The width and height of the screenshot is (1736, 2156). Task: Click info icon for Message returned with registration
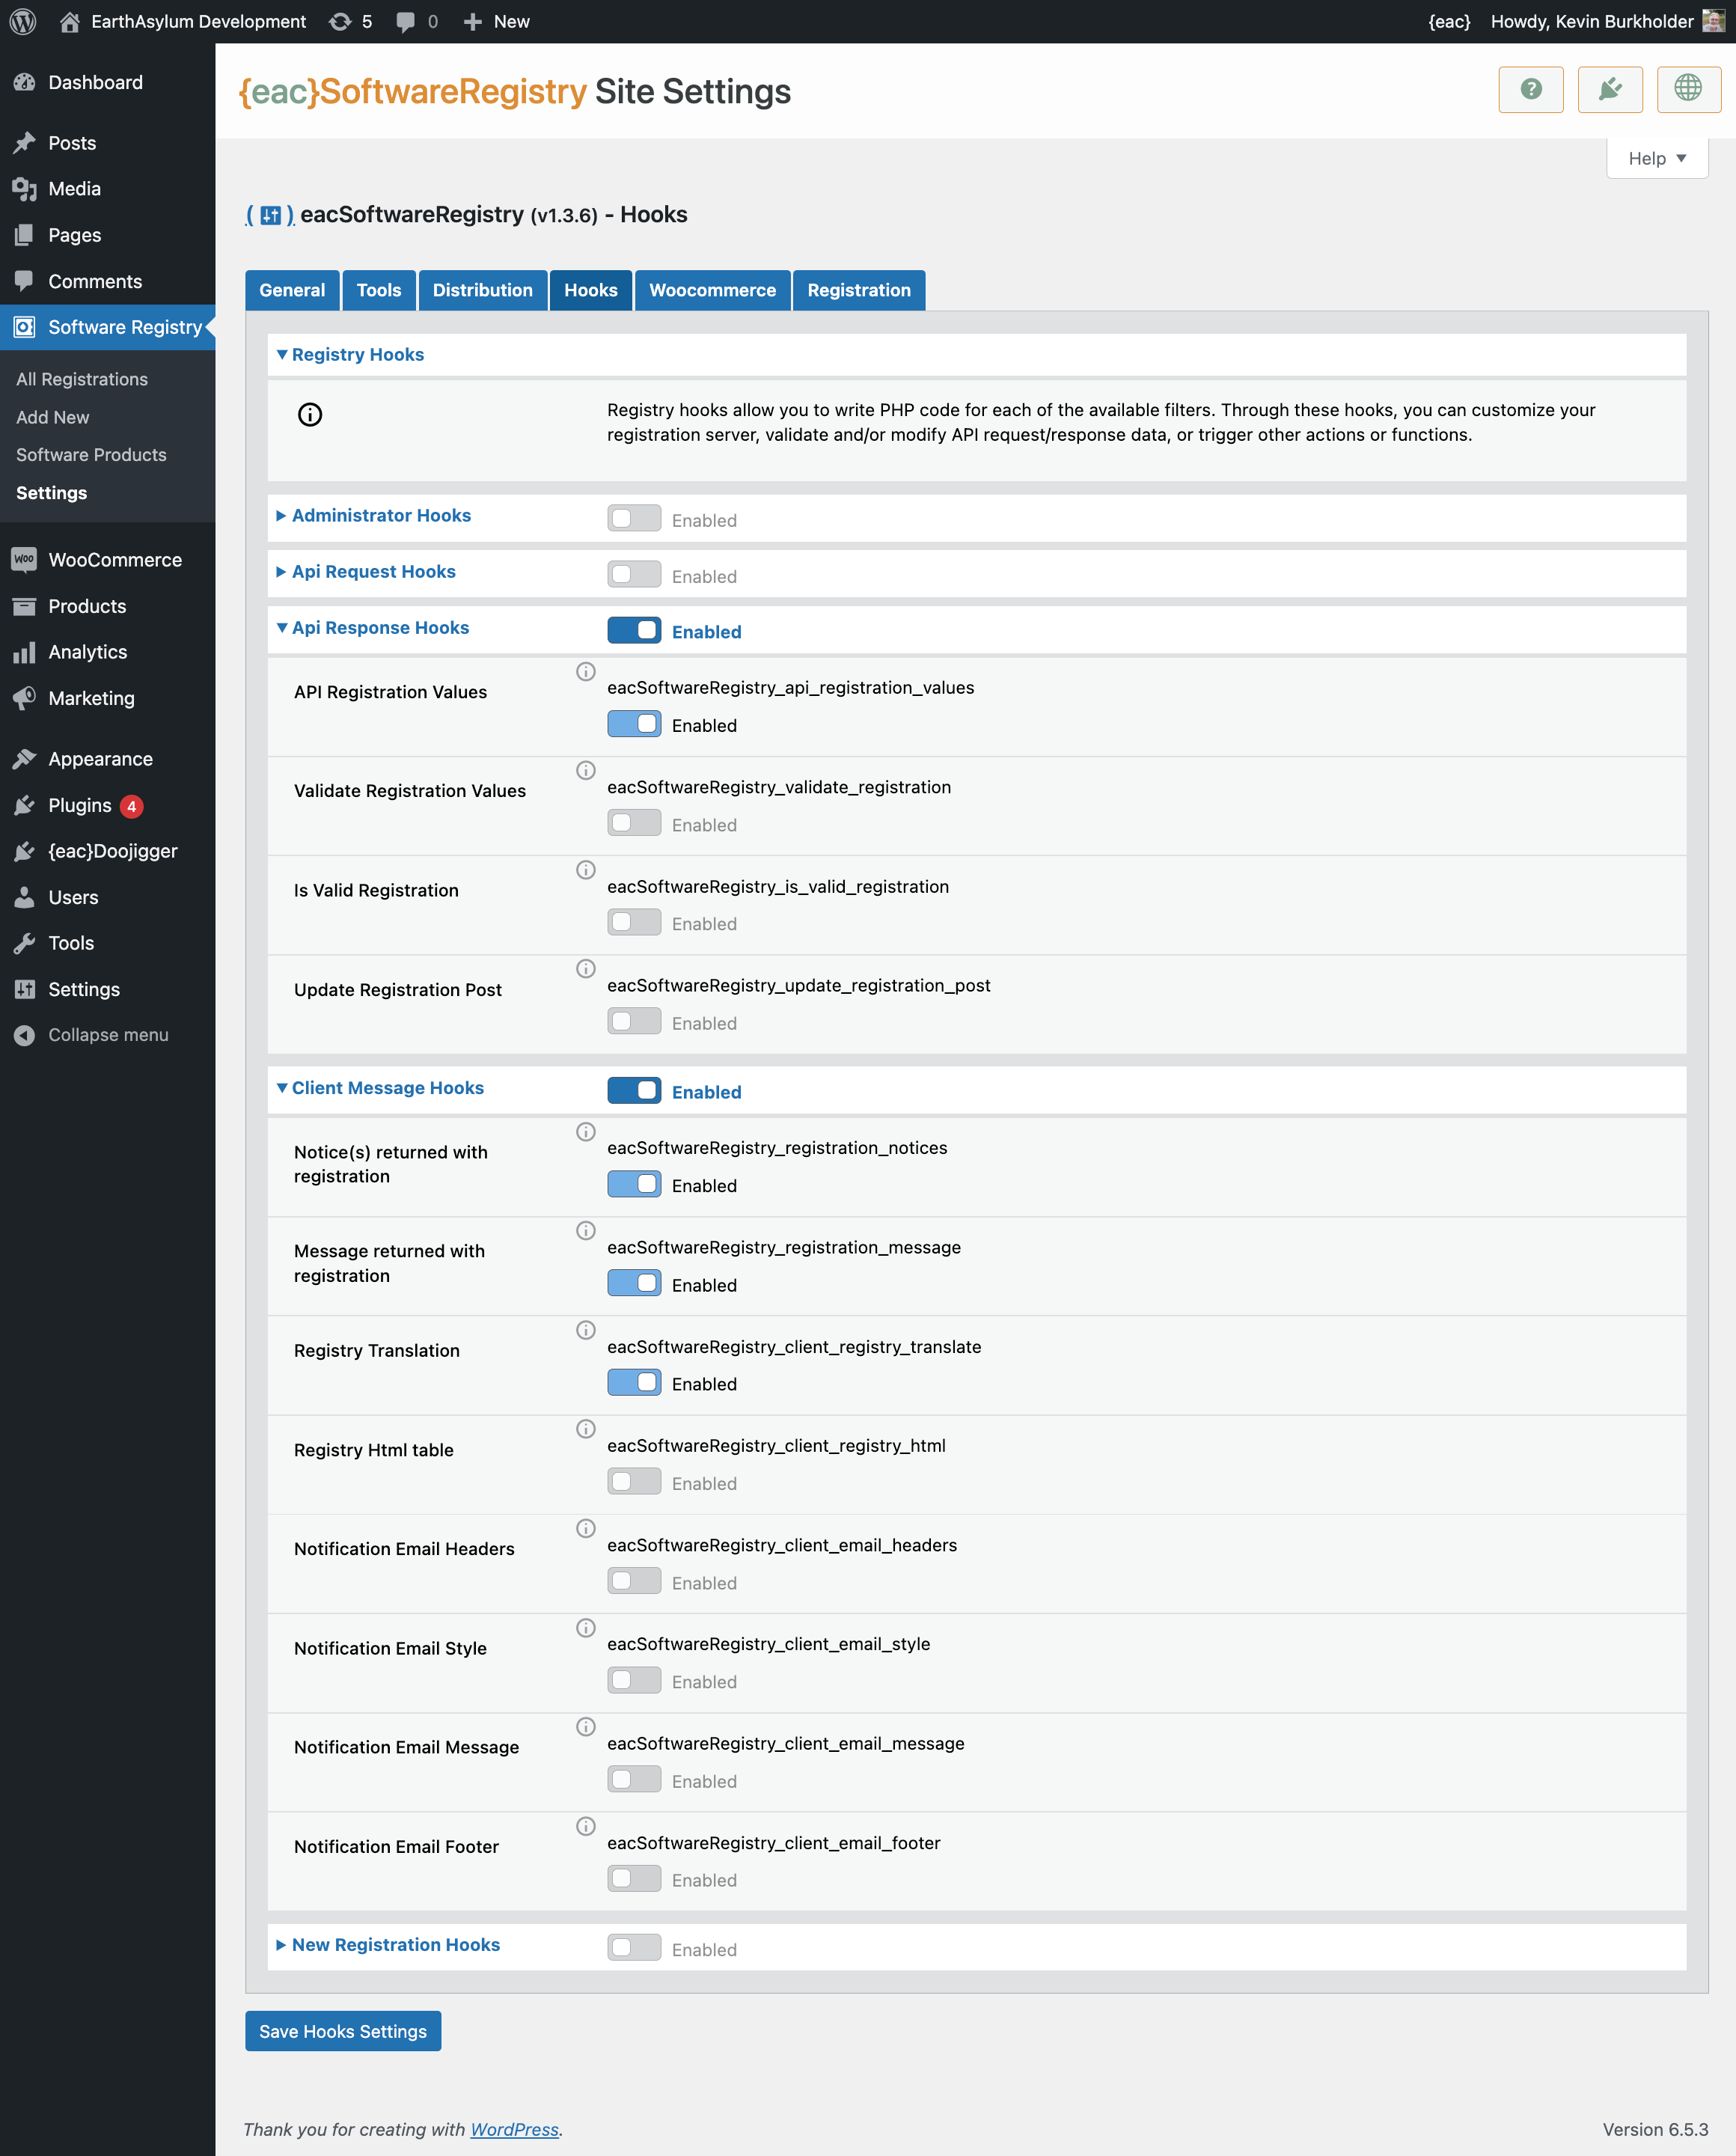(586, 1230)
